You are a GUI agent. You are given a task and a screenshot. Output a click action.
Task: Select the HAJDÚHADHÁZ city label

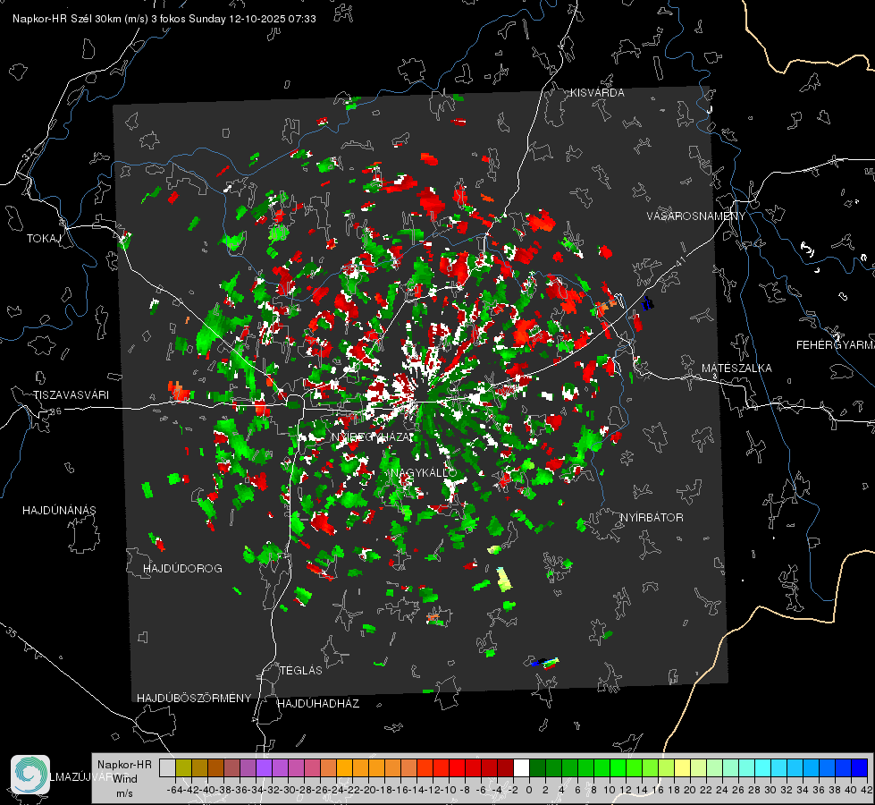pyautogui.click(x=318, y=703)
